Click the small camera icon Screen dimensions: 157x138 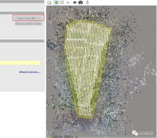pos(75,2)
